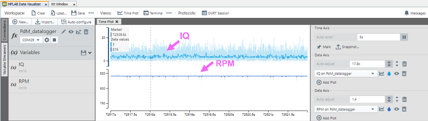The width and height of the screenshot is (428, 121).
Task: Toggle visibility of the IQ plot
Action: click(x=397, y=73)
